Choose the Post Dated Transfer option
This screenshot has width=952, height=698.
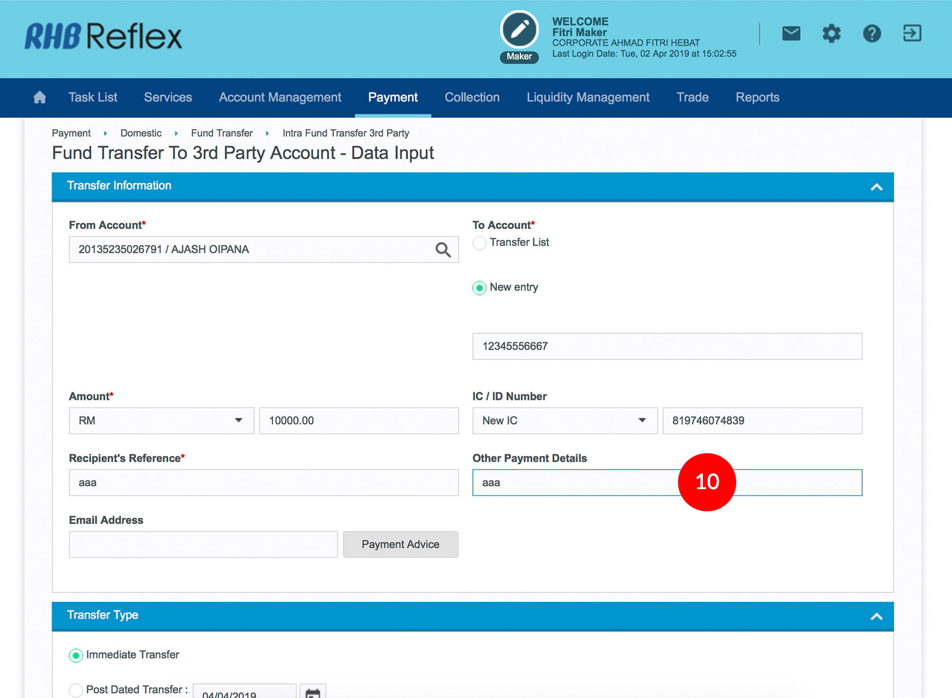point(76,690)
